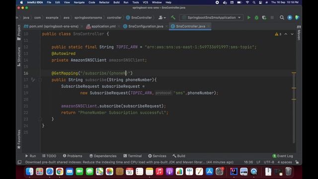Open the Favorites tool window
This screenshot has height=179, width=318.
(19, 139)
